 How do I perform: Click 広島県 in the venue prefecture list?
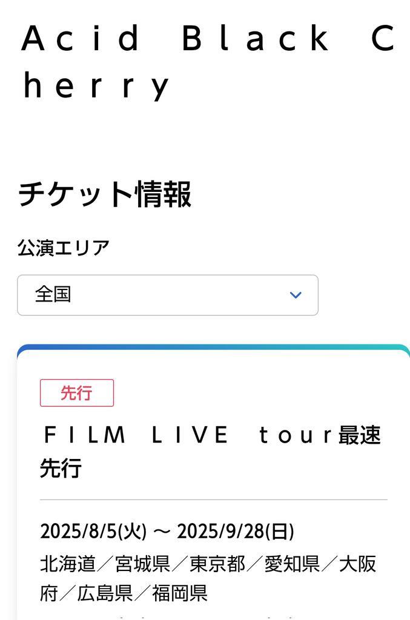pyautogui.click(x=105, y=593)
